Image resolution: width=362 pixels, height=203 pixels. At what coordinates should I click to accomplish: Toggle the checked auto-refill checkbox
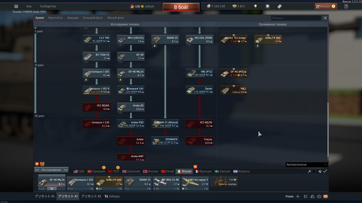(x=325, y=171)
